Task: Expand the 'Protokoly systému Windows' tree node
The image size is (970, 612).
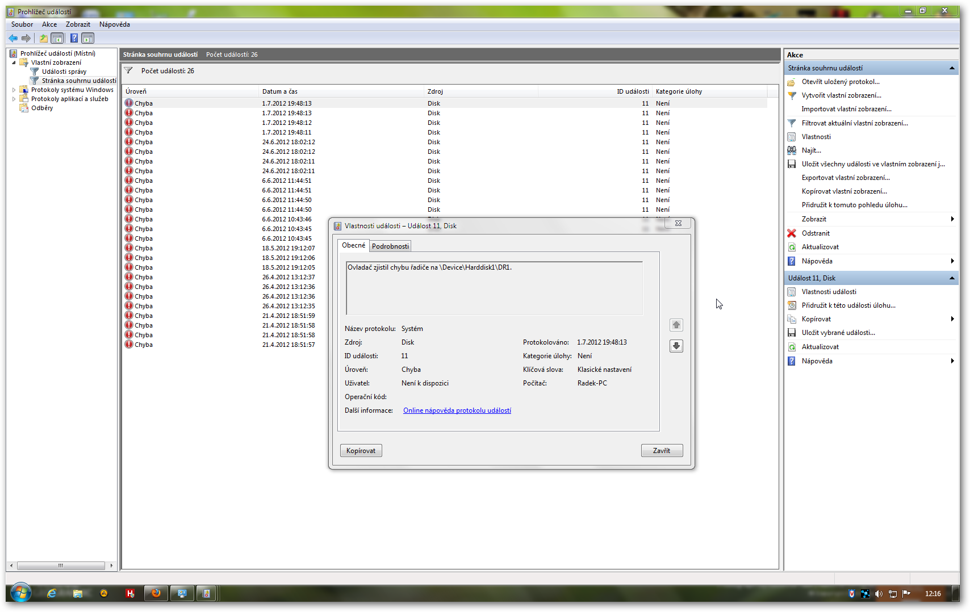Action: tap(14, 90)
